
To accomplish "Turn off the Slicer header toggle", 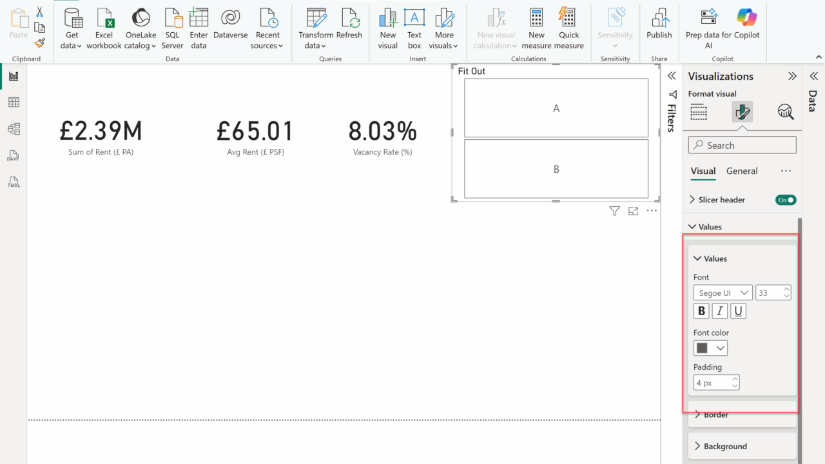I will pos(786,200).
